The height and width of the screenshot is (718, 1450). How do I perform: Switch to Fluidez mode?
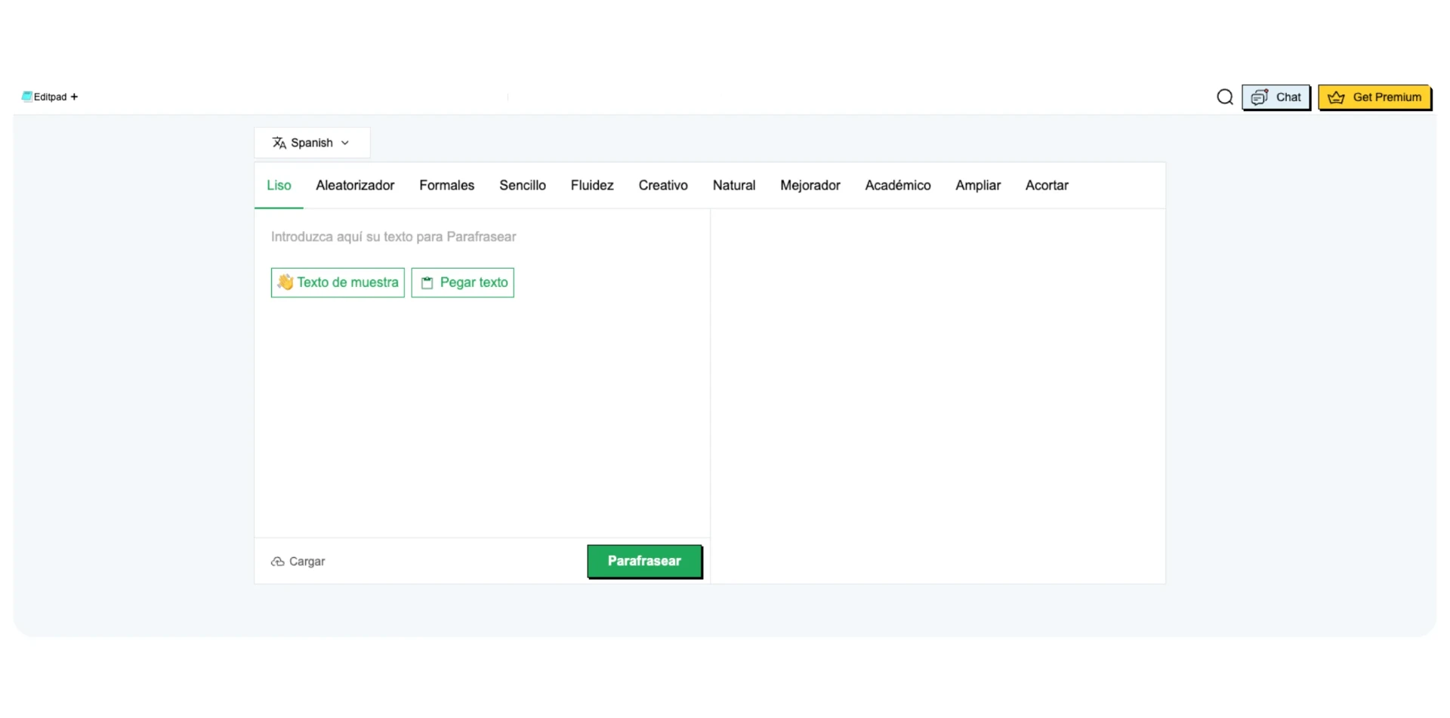(x=591, y=186)
